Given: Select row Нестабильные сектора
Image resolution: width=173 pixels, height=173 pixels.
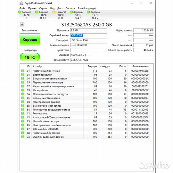Looking at the screenshot, I should (x=85, y=121).
